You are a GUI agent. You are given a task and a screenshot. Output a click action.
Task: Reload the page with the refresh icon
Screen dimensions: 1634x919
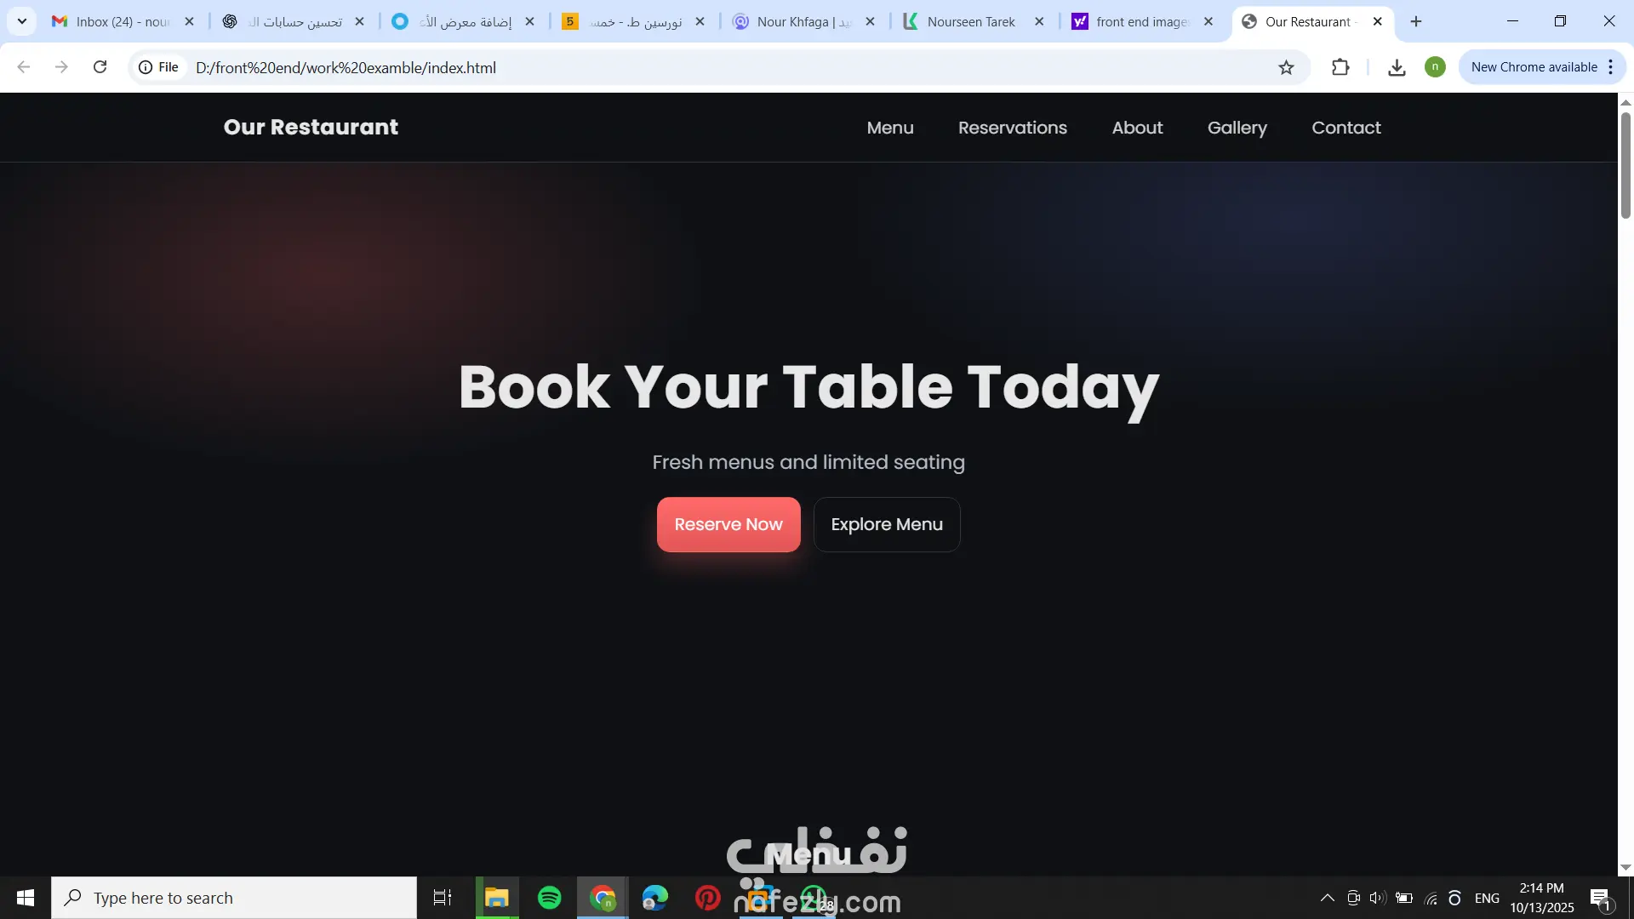(100, 67)
